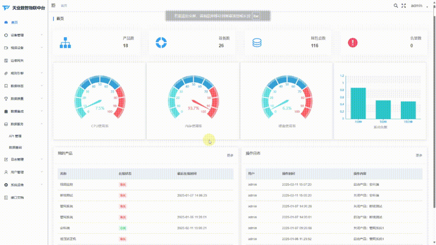Select the API 管理 submenu item
Screen dimensions: 436x245
click(15, 136)
